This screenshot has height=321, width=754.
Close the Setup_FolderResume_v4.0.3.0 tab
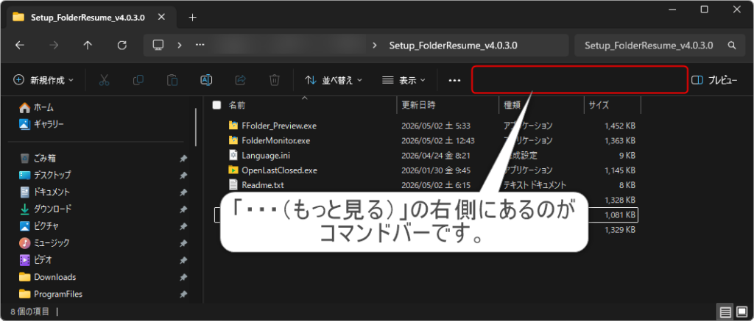161,17
